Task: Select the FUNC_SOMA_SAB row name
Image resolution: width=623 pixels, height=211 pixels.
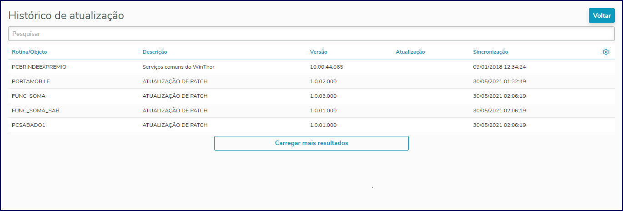Action: [x=36, y=111]
